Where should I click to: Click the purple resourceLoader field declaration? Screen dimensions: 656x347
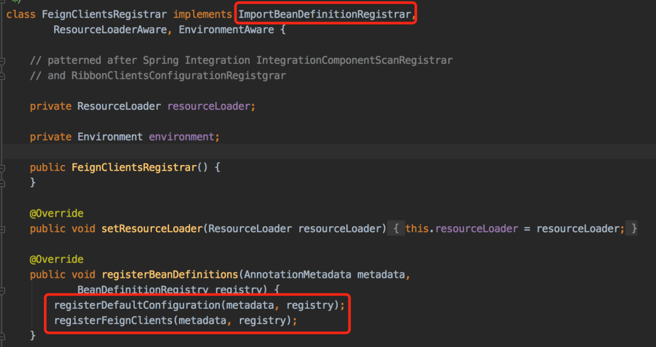coord(208,106)
